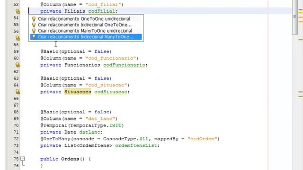Click the ordemItensList field name
Viewport: 303px width, 170px height.
(x=136, y=145)
